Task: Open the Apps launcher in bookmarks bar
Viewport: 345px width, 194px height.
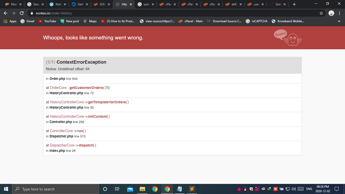Action: [x=5, y=21]
